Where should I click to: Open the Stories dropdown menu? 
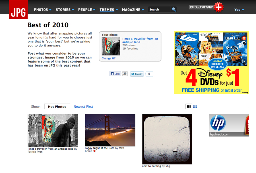click(x=65, y=10)
